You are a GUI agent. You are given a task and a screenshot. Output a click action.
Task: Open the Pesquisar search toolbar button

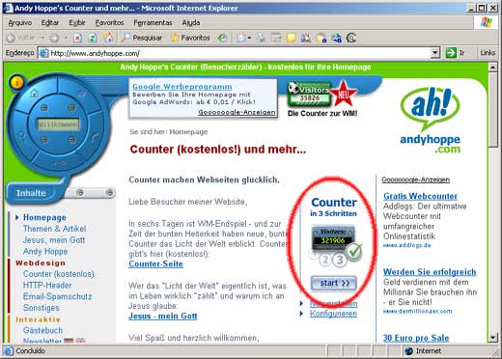point(142,38)
